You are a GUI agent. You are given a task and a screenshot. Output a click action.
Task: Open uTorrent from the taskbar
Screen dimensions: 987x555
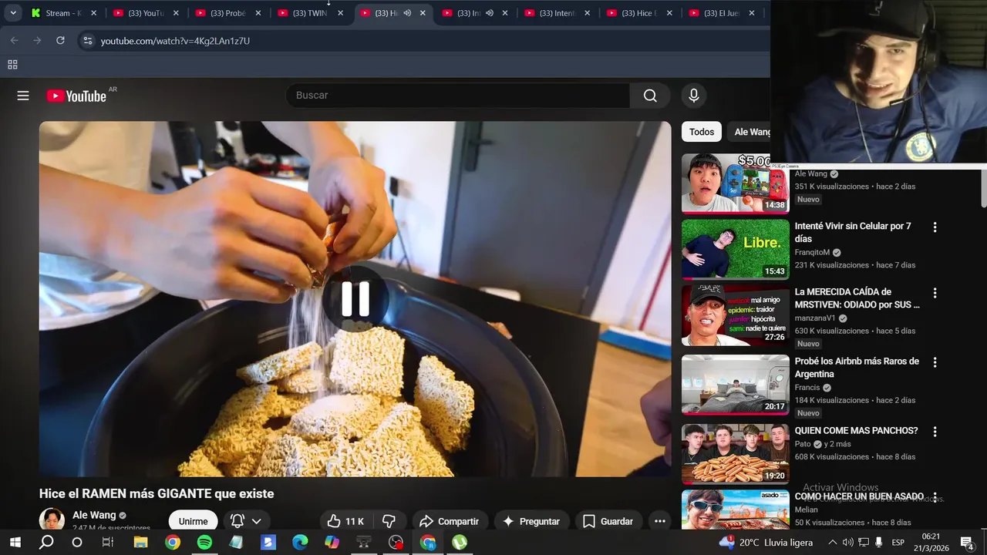point(460,543)
